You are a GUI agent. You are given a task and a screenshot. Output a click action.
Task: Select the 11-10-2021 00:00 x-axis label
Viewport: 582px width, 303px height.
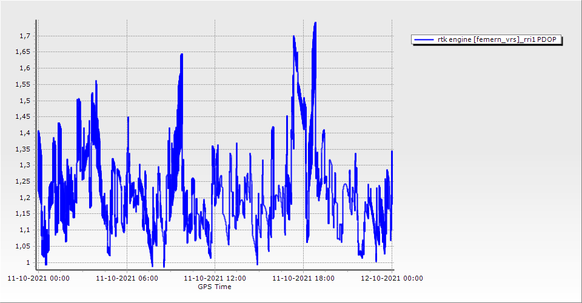[38, 279]
